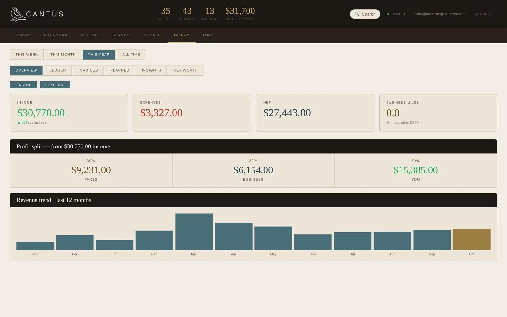Click the Feb revenue bar

click(154, 240)
